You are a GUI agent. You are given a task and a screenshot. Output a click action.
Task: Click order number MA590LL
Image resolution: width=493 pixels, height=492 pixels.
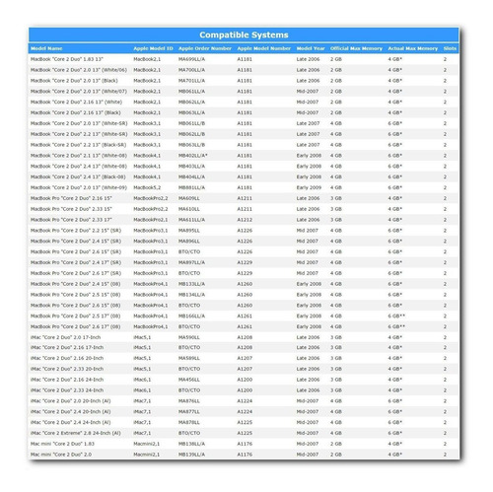(x=189, y=337)
